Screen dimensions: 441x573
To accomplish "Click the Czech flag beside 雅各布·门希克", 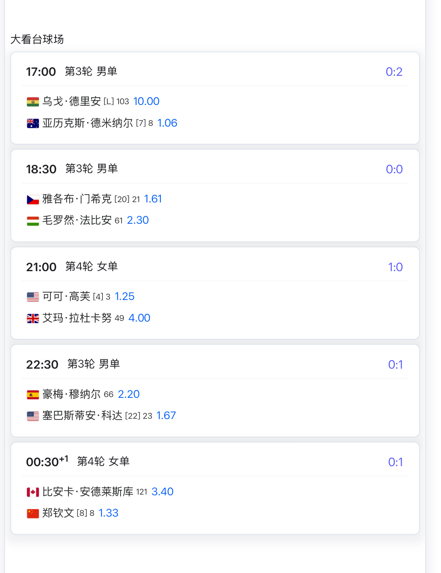I will (33, 199).
